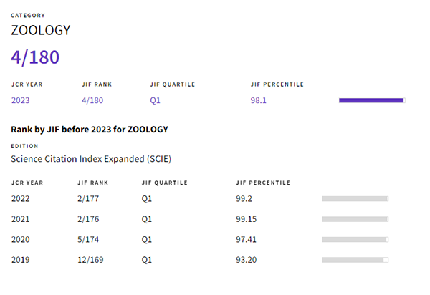Screen dimensions: 430x295
Task: Click the 2021 percentile gray bar
Action: pyautogui.click(x=355, y=219)
